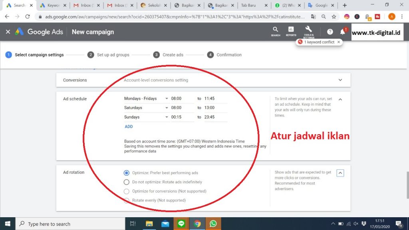Click the Chrome reload page icon
The image size is (409, 230).
[x=28, y=17]
